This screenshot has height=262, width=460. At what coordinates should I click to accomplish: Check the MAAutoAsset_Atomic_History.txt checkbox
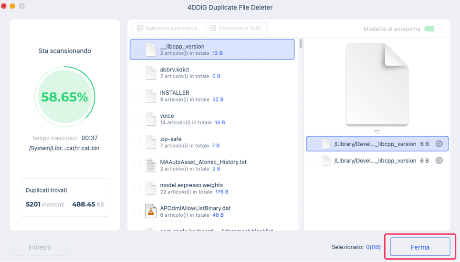pos(137,165)
